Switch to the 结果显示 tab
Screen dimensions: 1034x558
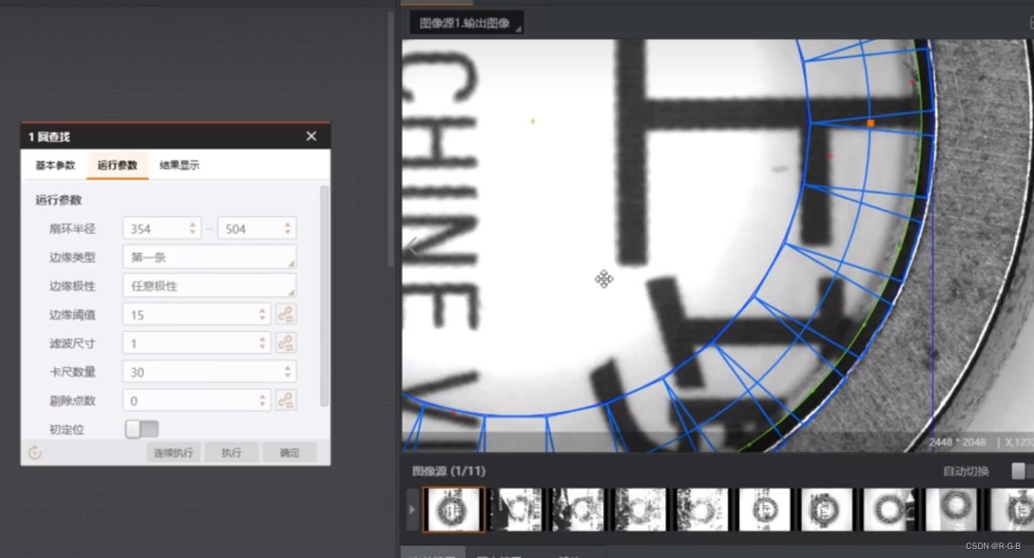pyautogui.click(x=179, y=165)
